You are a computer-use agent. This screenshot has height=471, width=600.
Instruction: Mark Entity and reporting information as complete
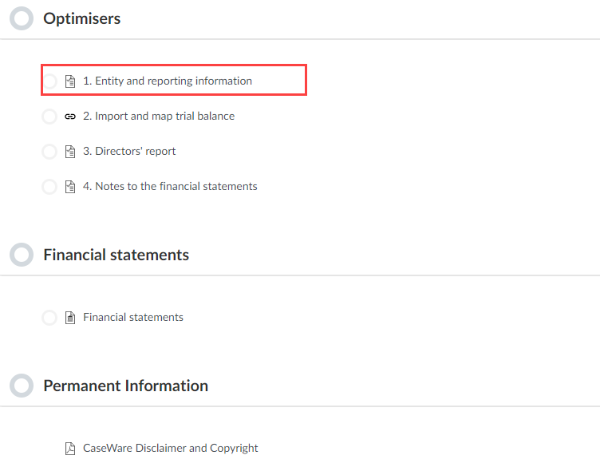tap(49, 81)
